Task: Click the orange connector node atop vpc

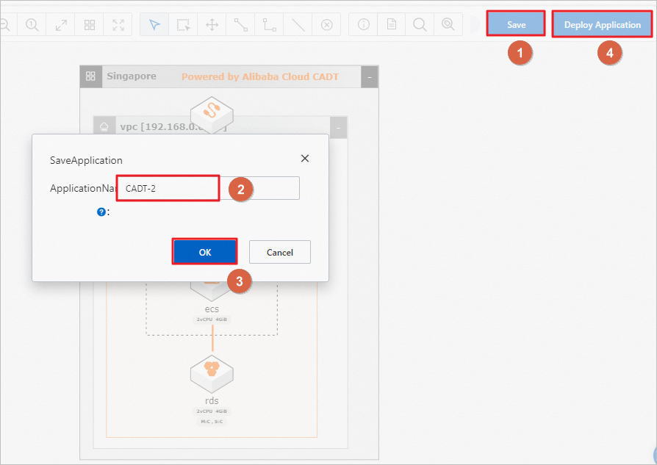Action: tap(212, 114)
